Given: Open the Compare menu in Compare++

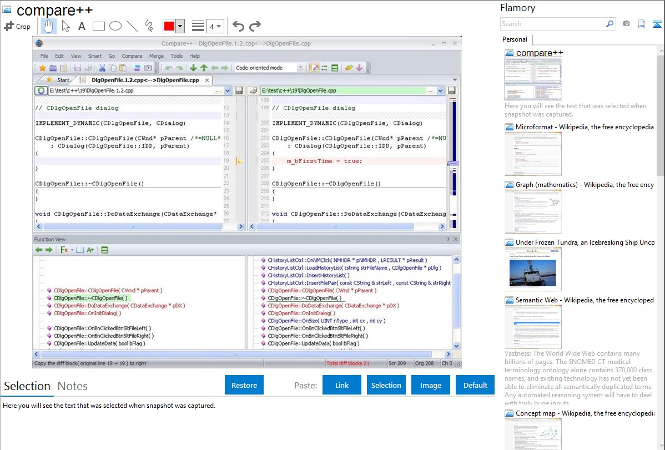Looking at the screenshot, I should point(132,56).
